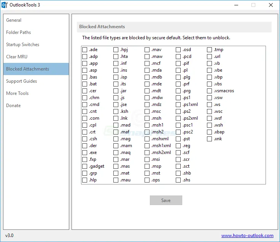Enable the .bat attachment checkbox
The width and height of the screenshot is (280, 242).
point(84,84)
